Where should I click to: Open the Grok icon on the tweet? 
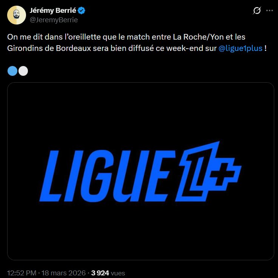[256, 11]
